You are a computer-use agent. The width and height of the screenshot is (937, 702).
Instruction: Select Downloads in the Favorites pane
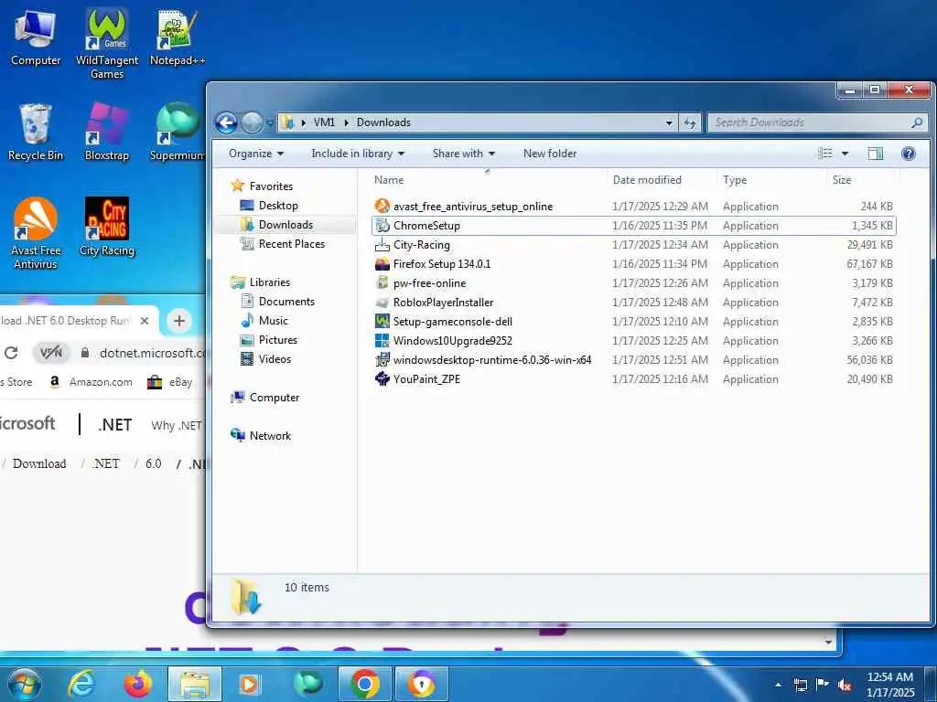coord(285,225)
